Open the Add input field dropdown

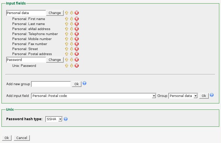tap(154, 96)
